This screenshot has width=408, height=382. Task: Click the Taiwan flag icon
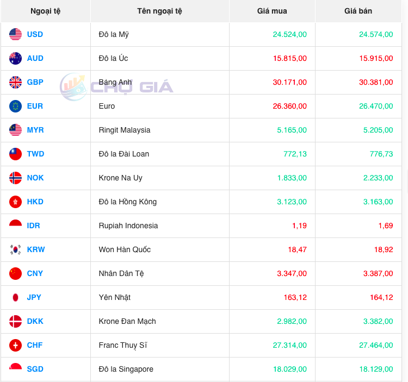click(x=15, y=154)
